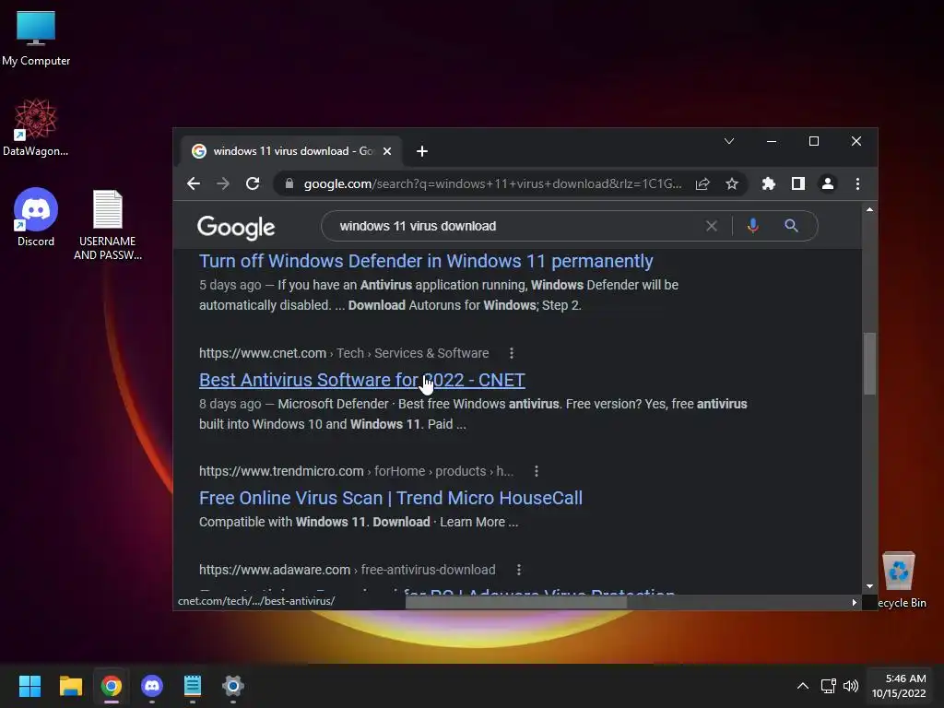Select the My Computer desktop icon
The width and height of the screenshot is (944, 708).
pyautogui.click(x=36, y=38)
